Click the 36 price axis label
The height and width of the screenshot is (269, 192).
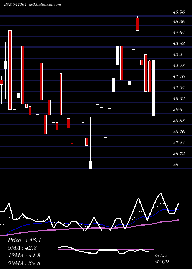coord(176,165)
